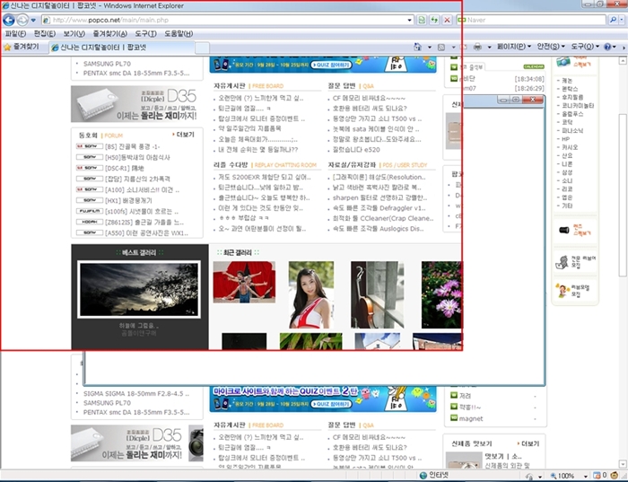Click the Compatibility View icon
Image resolution: width=628 pixels, height=482 pixels.
pos(422,20)
